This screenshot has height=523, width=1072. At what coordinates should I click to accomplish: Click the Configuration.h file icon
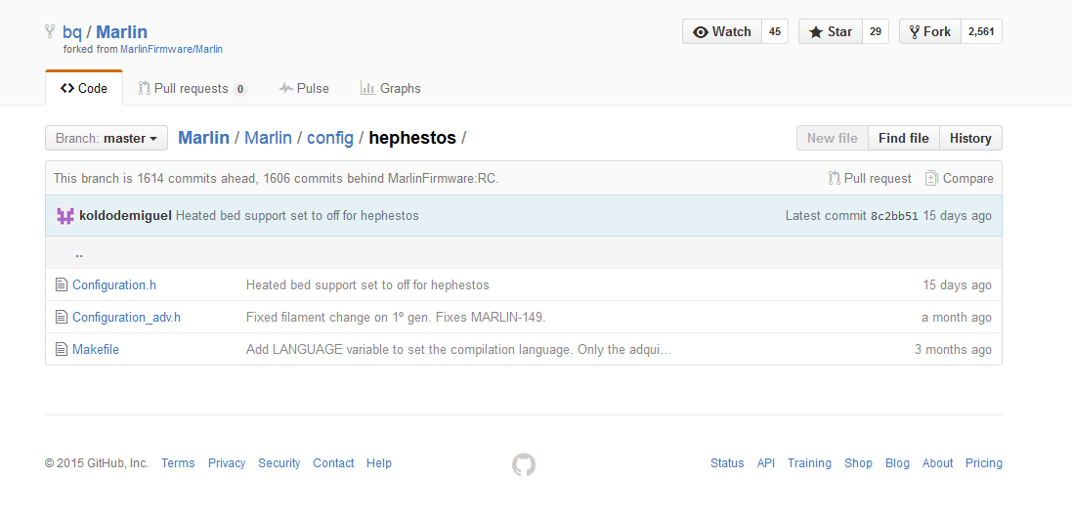62,285
